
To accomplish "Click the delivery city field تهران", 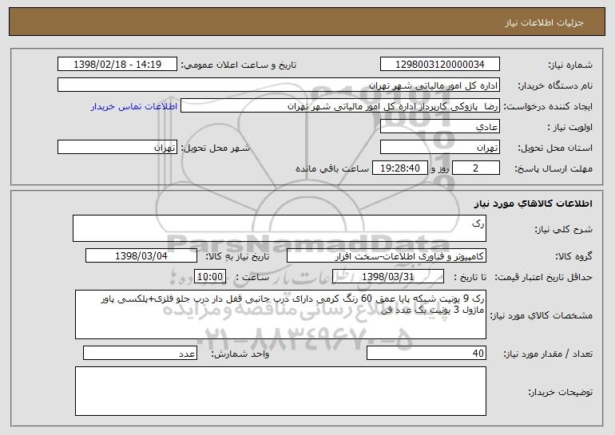I will [117, 148].
